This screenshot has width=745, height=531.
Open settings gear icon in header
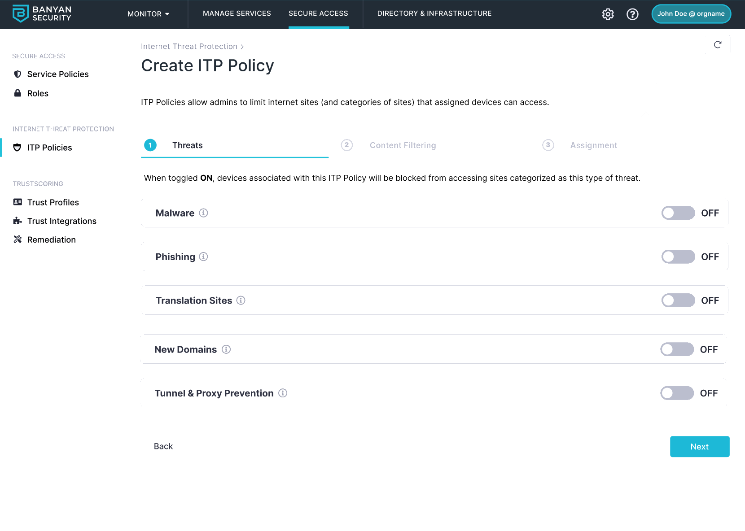coord(608,14)
